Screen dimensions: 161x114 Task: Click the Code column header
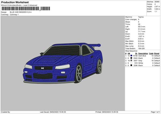click(x=151, y=53)
